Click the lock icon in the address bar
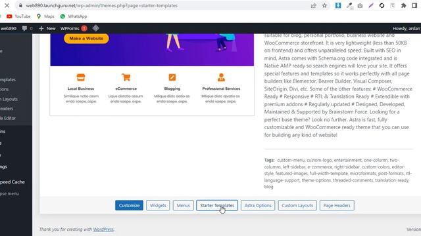This screenshot has height=236, width=421. tap(20, 6)
